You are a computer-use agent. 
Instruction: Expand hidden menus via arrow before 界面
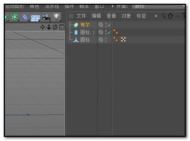(x=113, y=6)
